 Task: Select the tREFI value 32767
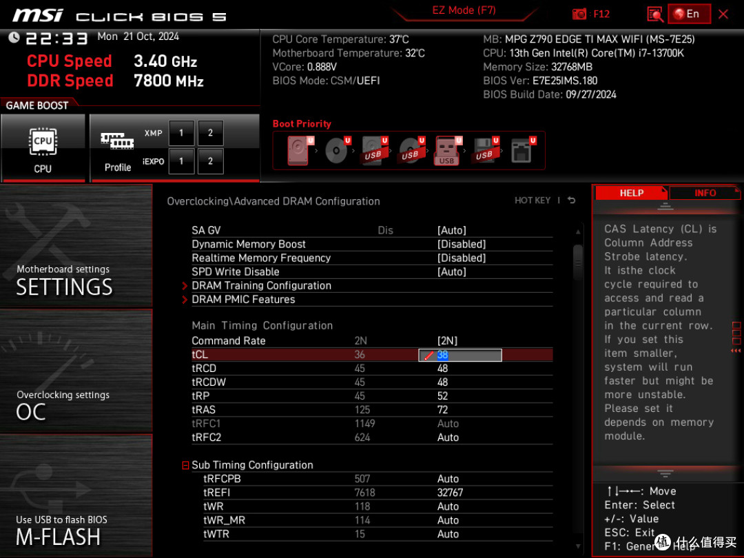[450, 493]
